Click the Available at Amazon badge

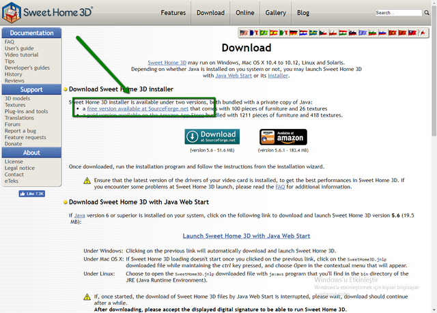click(283, 137)
